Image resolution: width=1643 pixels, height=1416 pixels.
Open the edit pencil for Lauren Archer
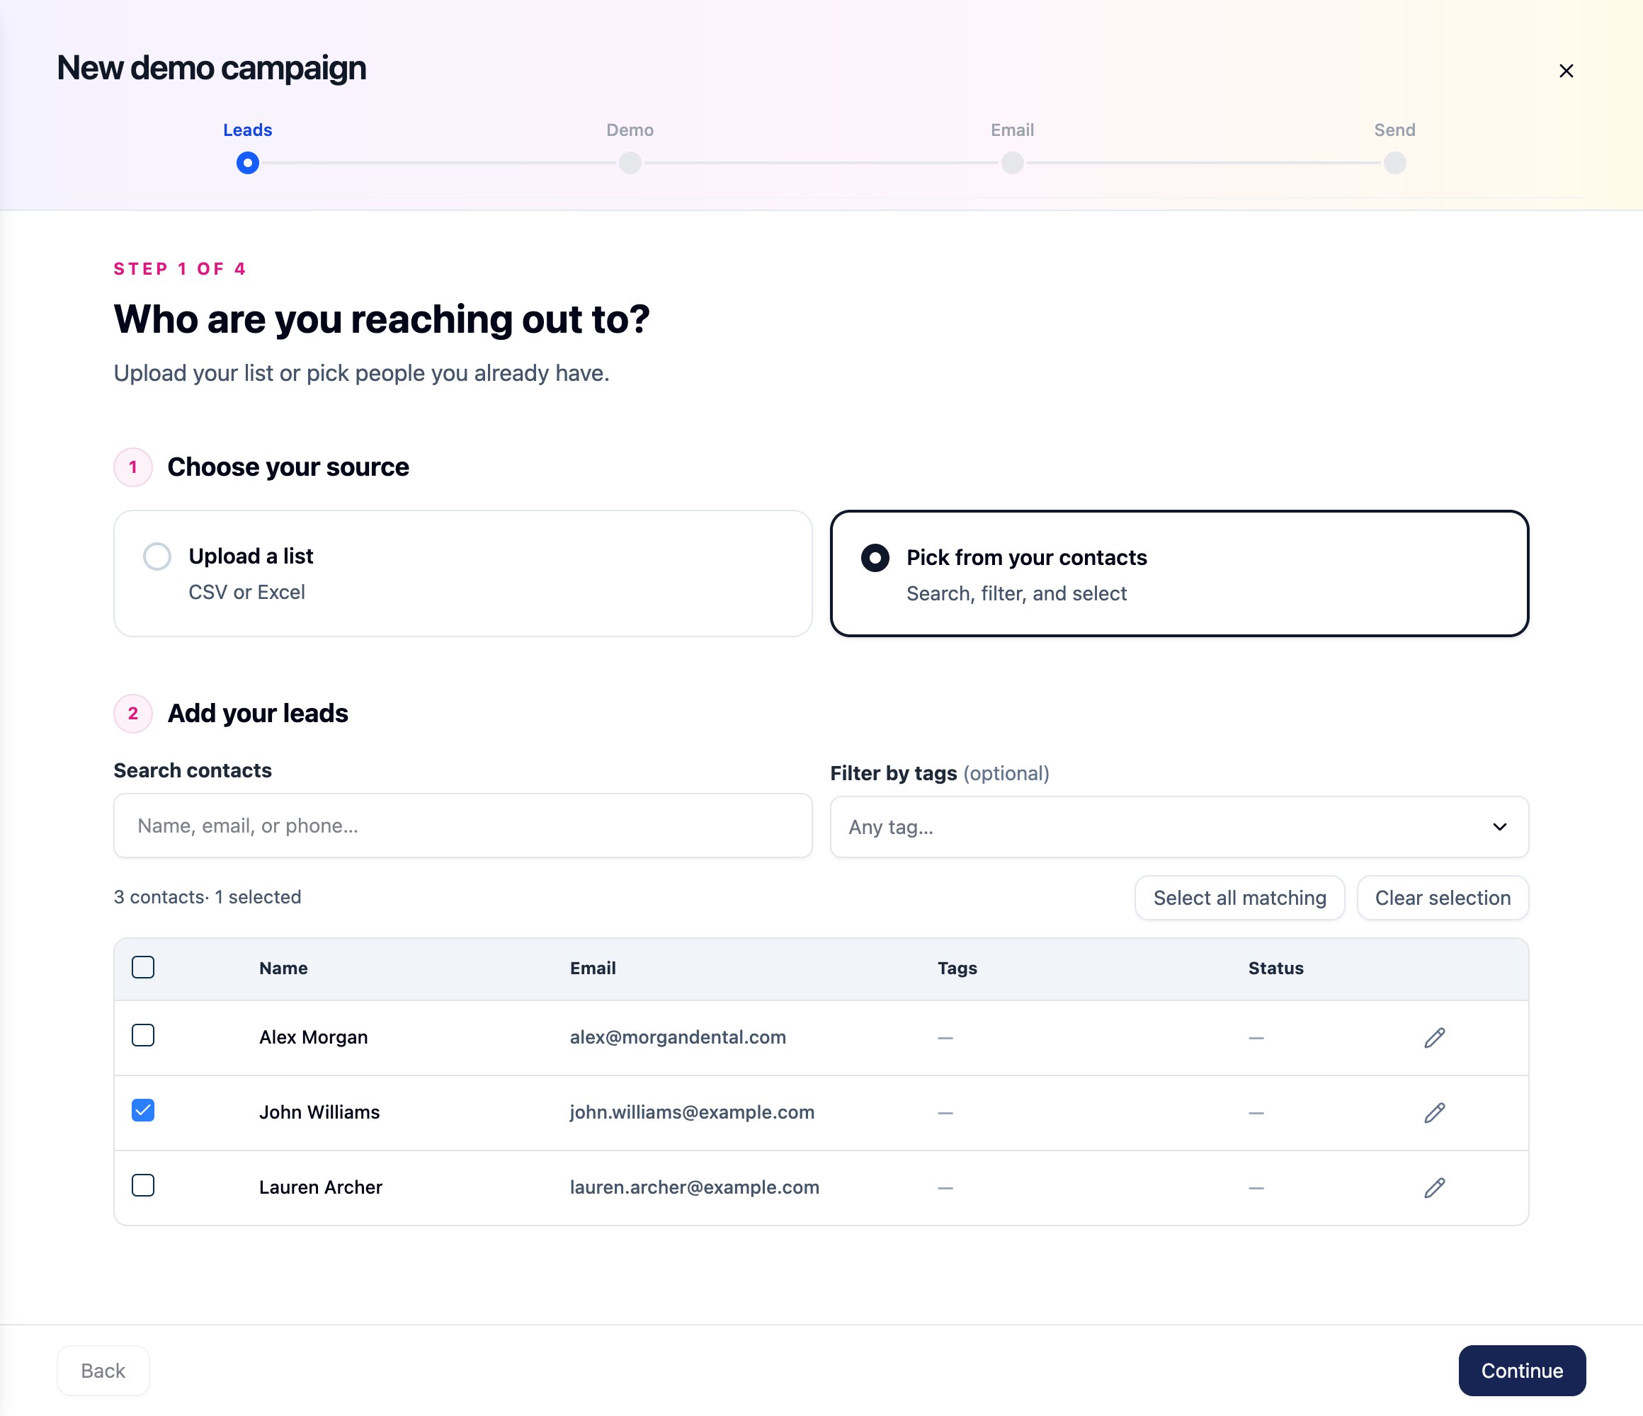[x=1435, y=1187]
